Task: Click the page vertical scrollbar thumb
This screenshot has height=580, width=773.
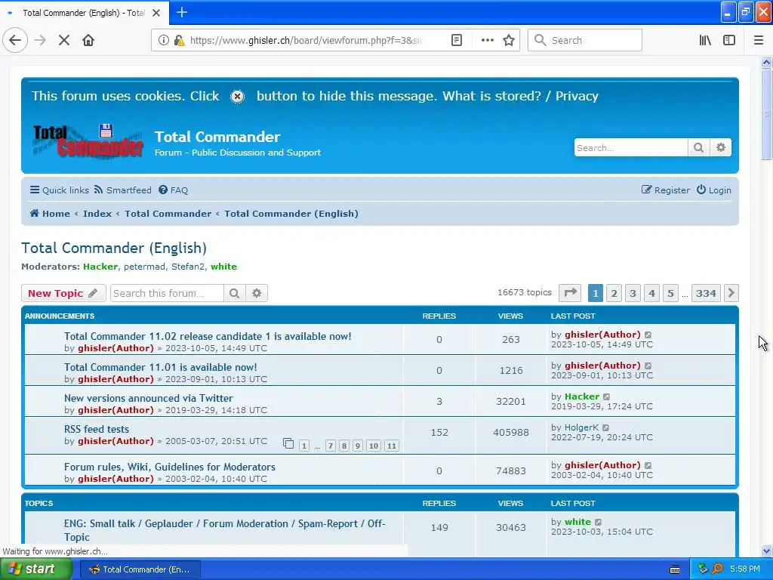Action: (766, 115)
